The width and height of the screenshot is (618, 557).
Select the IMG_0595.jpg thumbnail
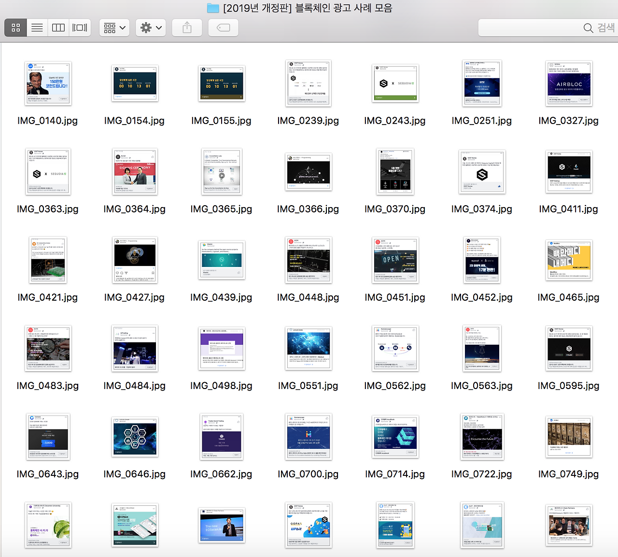pyautogui.click(x=569, y=348)
